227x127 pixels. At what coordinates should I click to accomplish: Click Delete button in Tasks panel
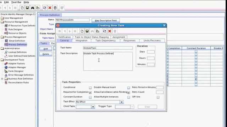46,54
